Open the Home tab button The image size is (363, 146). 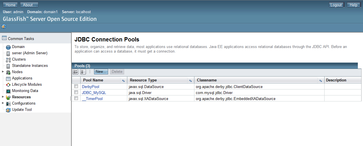[x=11, y=5]
